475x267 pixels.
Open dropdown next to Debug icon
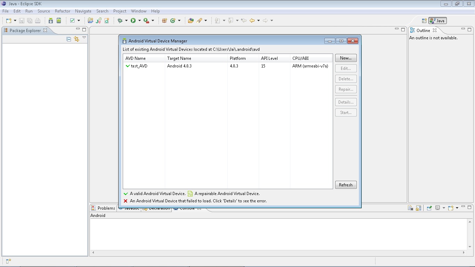pyautogui.click(x=126, y=21)
